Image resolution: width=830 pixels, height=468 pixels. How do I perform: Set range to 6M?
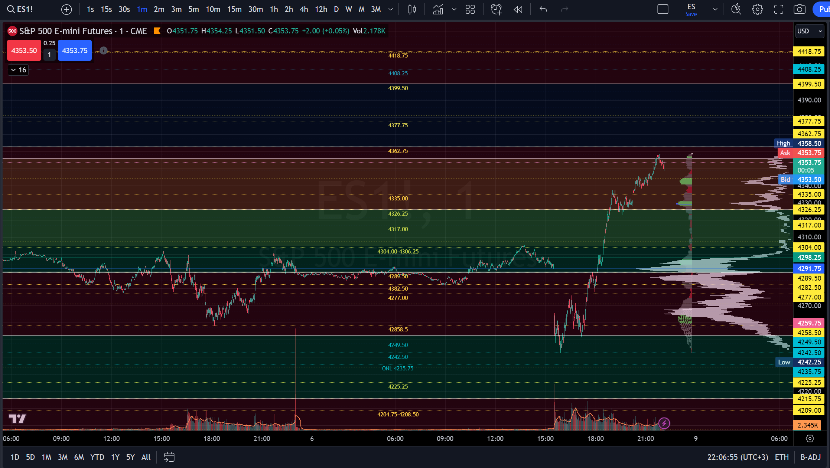(79, 457)
